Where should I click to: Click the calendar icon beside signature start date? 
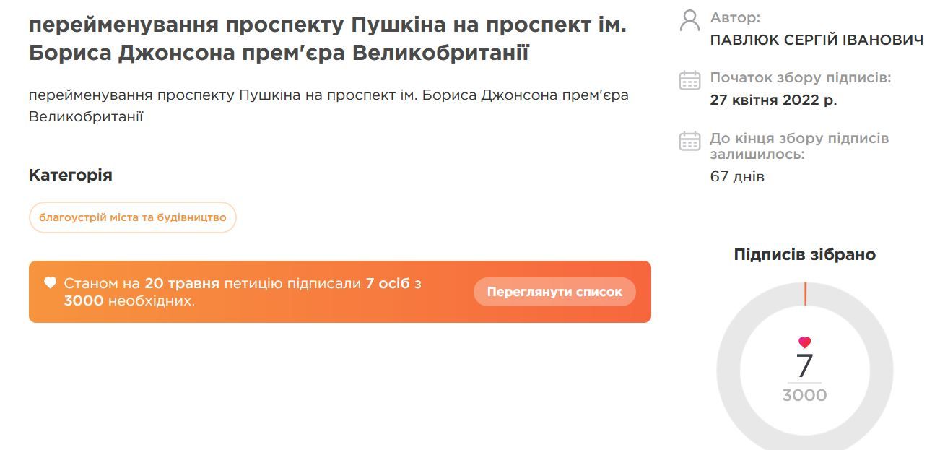pyautogui.click(x=689, y=80)
